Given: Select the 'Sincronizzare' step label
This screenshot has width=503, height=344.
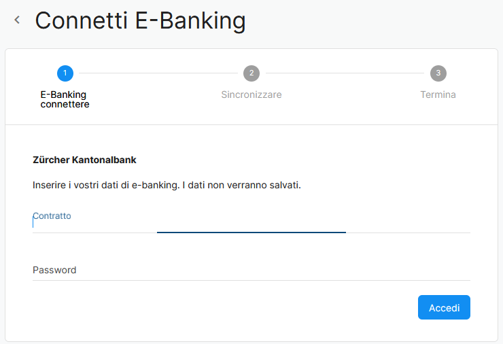Looking at the screenshot, I should pyautogui.click(x=252, y=94).
